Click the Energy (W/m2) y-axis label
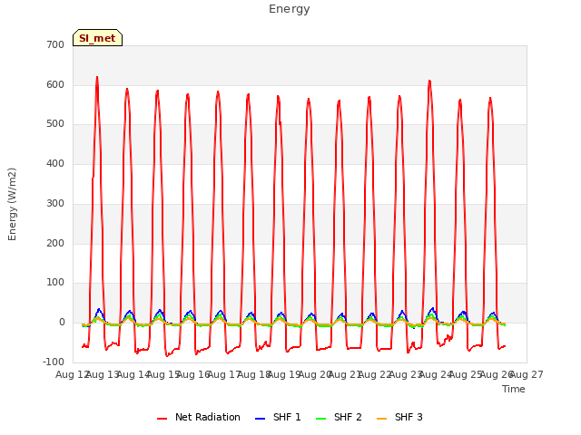Image resolution: width=581 pixels, height=435 pixels. (x=12, y=204)
